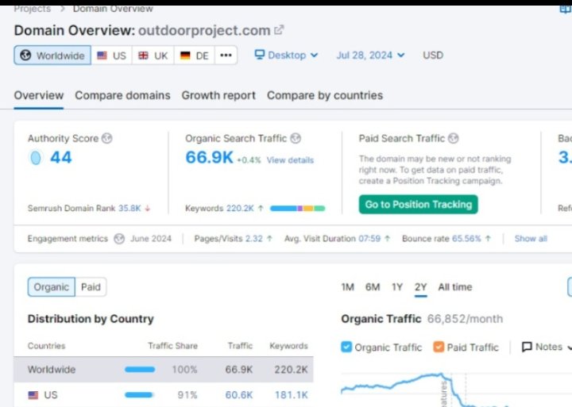Viewport: 572px width, 407px height.
Task: Click USD currency label
Action: pyautogui.click(x=433, y=55)
